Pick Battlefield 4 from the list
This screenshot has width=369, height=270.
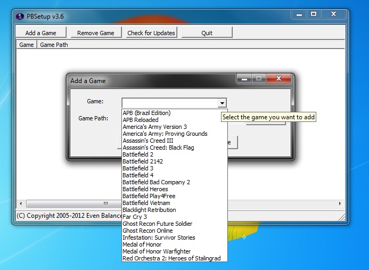(x=174, y=175)
